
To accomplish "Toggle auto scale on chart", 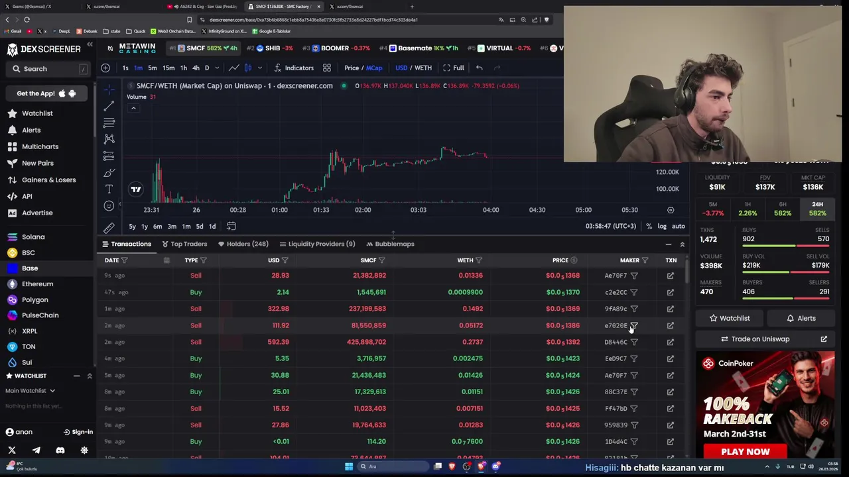I will click(678, 227).
